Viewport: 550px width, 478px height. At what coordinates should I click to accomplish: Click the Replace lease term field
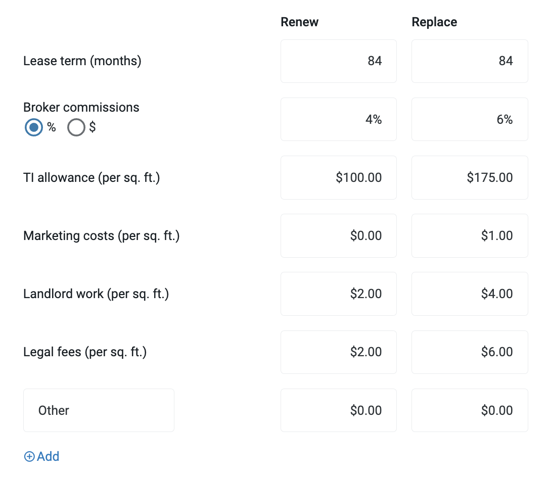469,61
